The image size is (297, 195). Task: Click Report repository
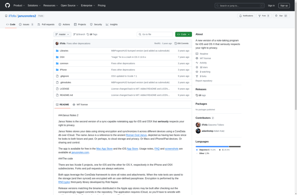point(204,81)
